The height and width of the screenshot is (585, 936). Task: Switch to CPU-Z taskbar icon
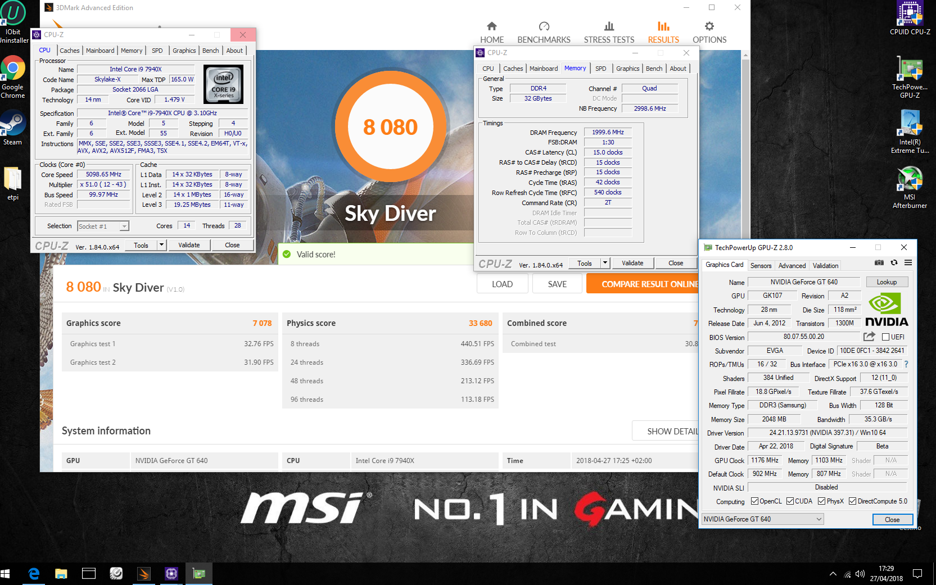171,574
